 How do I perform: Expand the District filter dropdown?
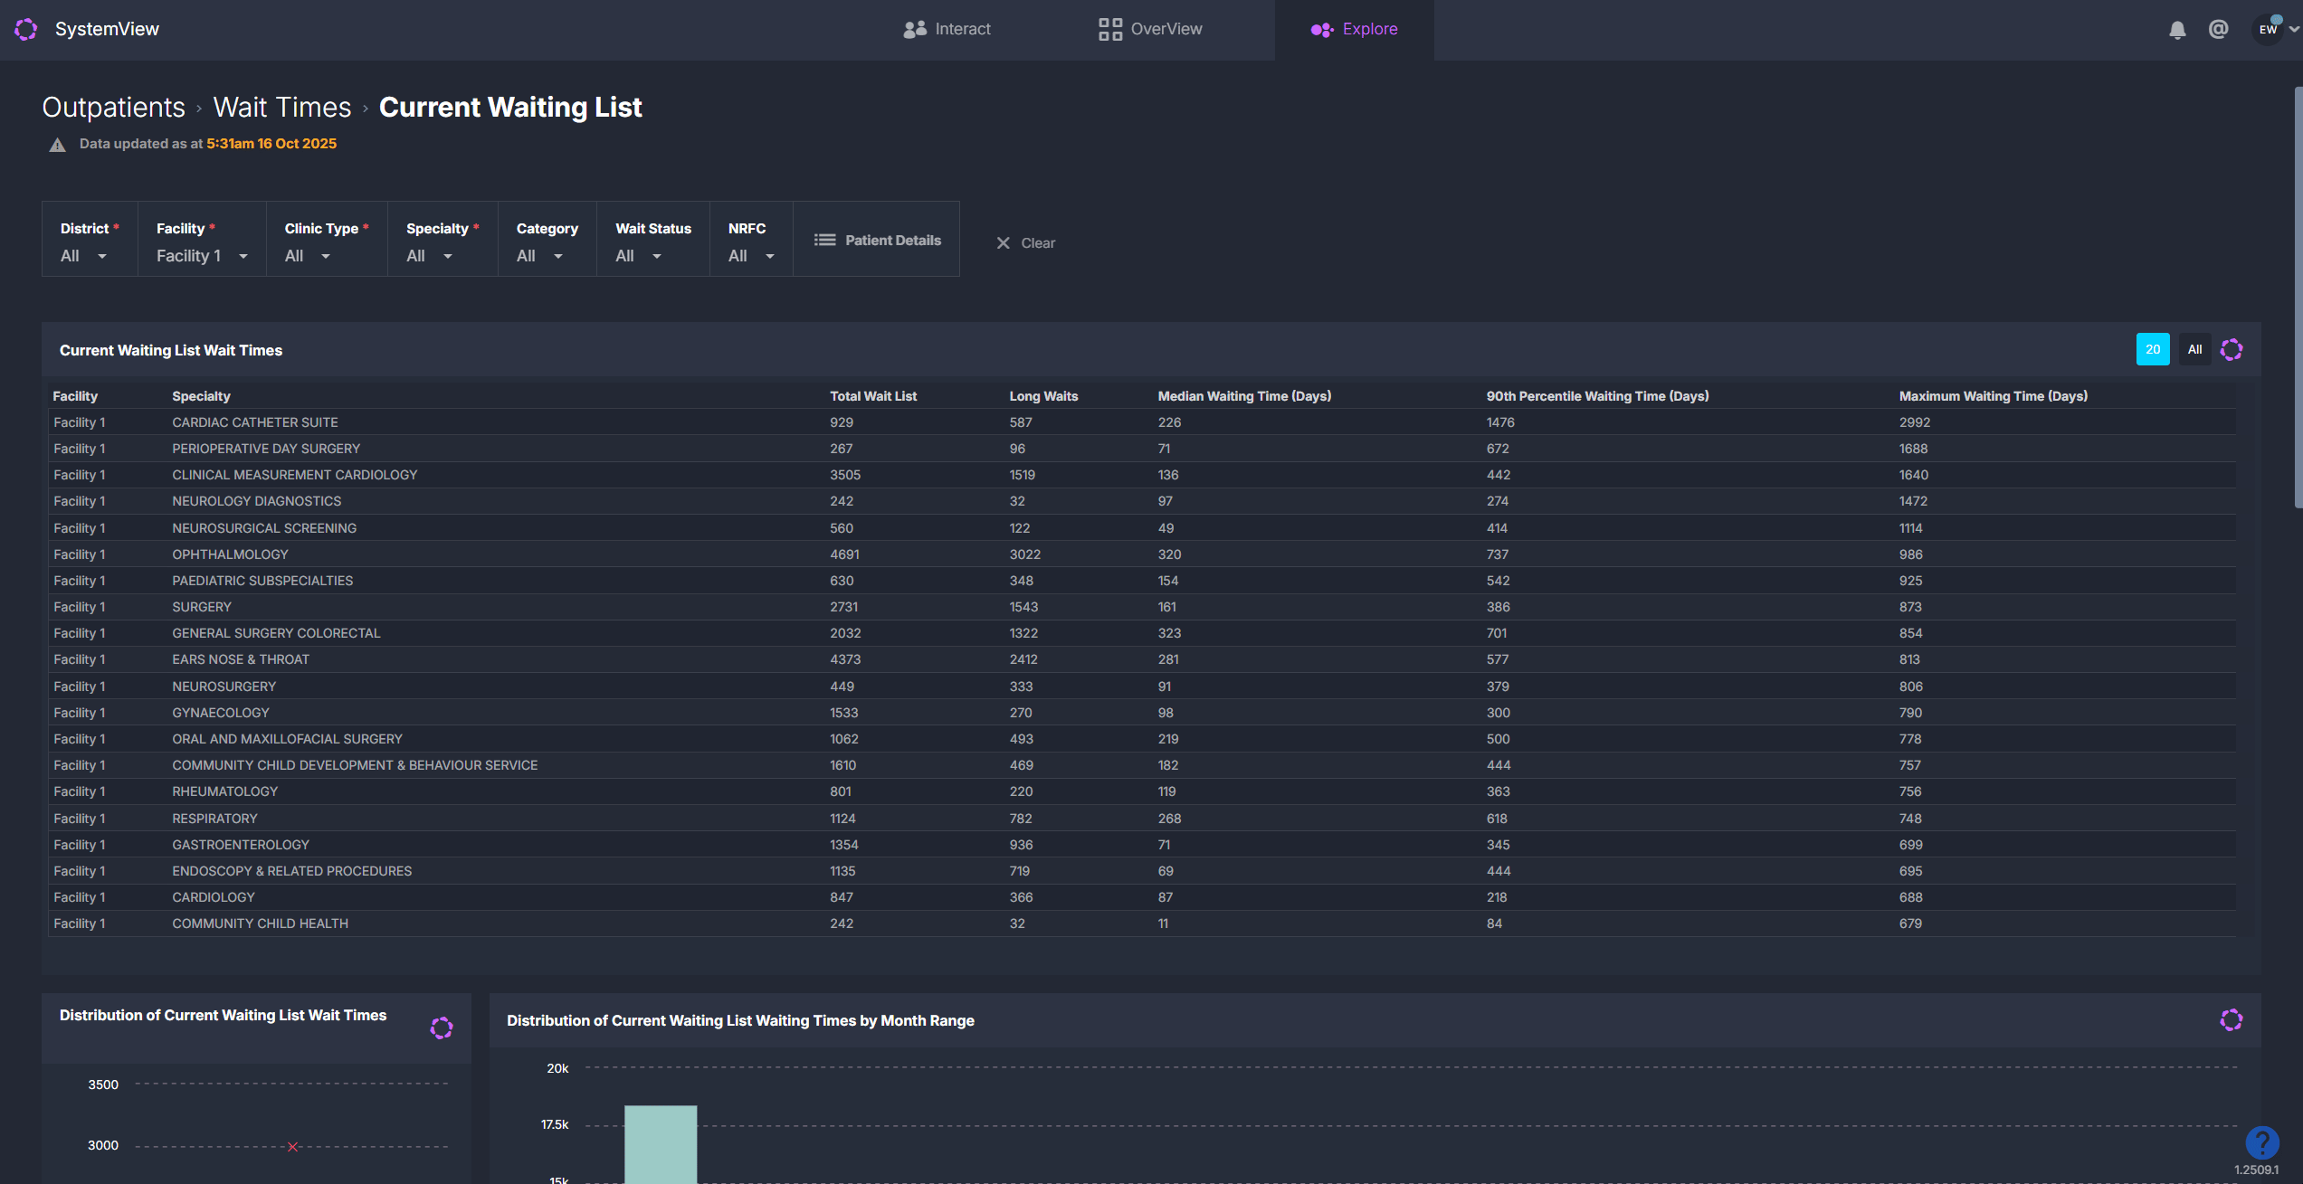tap(84, 257)
